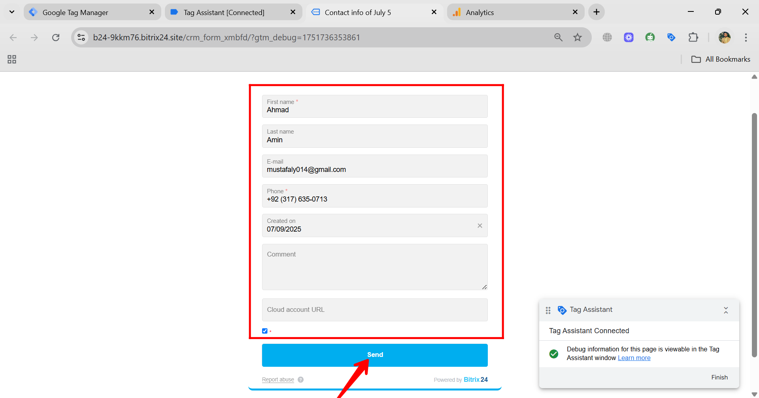759x398 pixels.
Task: Grab the Tag Assistant panel drag handle
Action: click(x=548, y=310)
